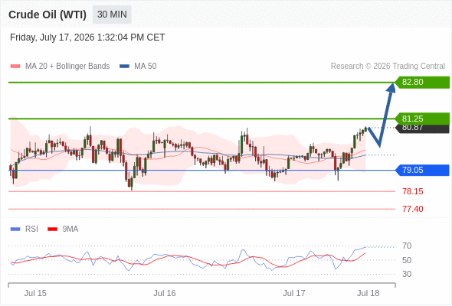This screenshot has width=452, height=306.
Task: Click the Jul 18 date axis label
Action: [368, 293]
